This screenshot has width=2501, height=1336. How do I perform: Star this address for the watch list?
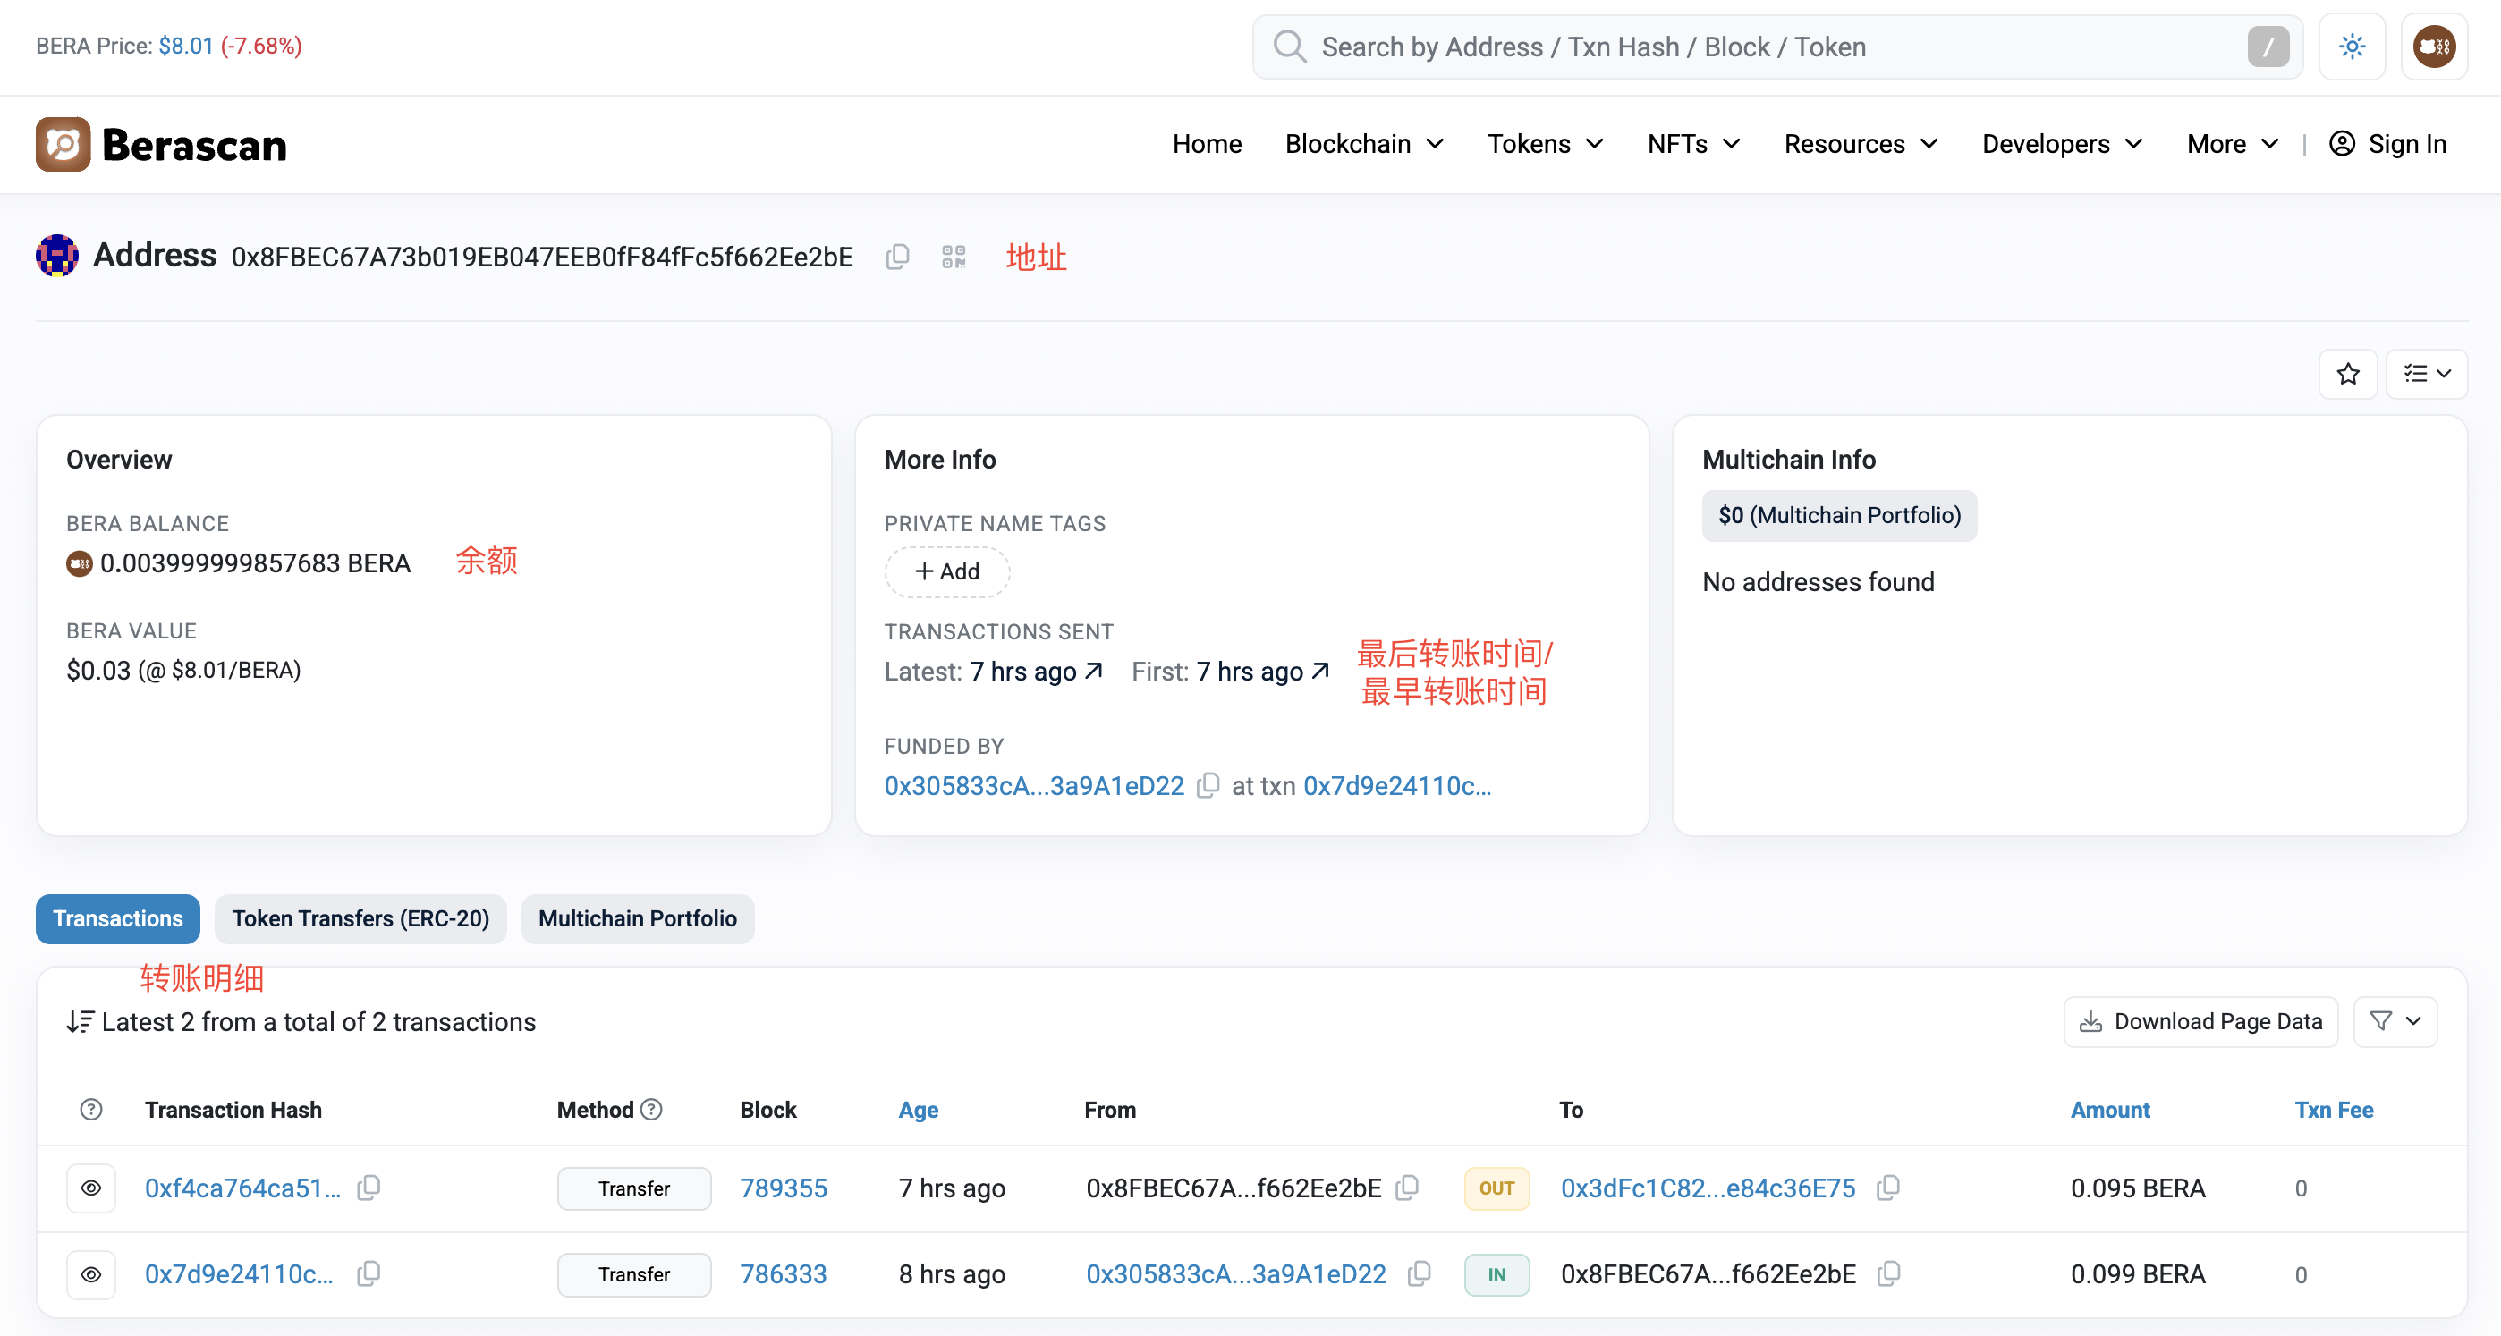2348,374
